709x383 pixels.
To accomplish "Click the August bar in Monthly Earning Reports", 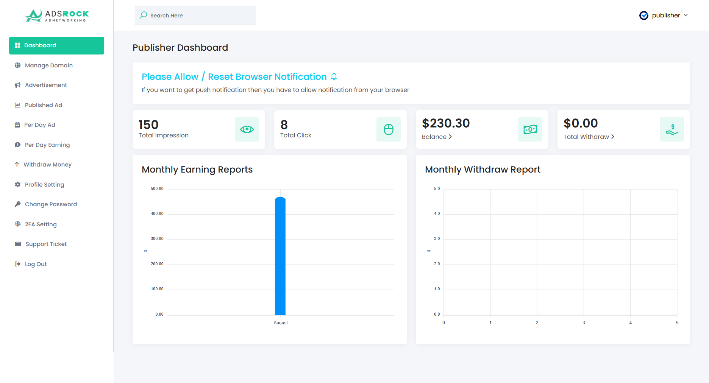I will [x=280, y=255].
